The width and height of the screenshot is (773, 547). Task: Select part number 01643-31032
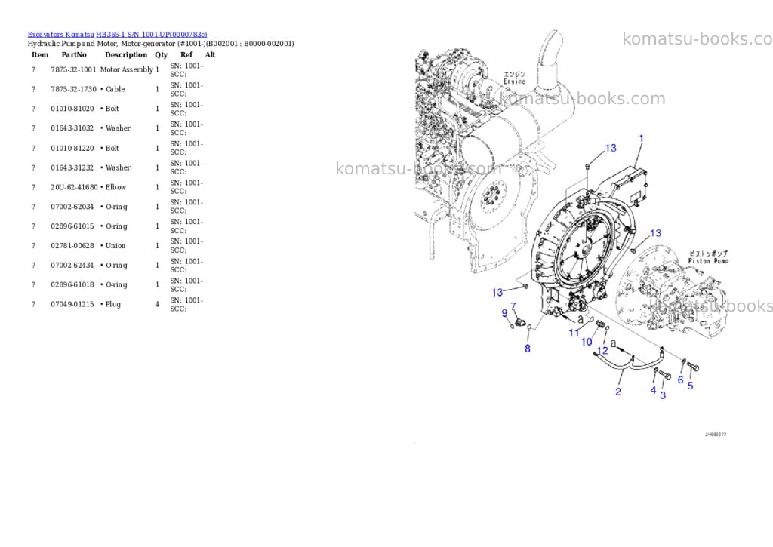coord(72,128)
